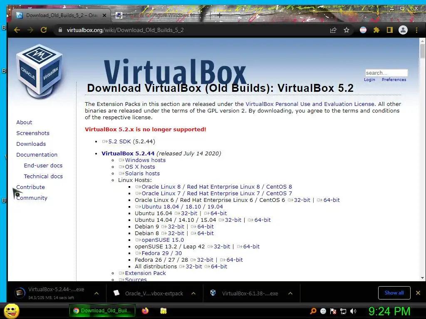Screen dimensions: 426x319
Task: Open a new browser tab with plus
Action: pos(220,15)
